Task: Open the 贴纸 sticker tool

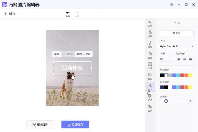Action: (x=150, y=98)
